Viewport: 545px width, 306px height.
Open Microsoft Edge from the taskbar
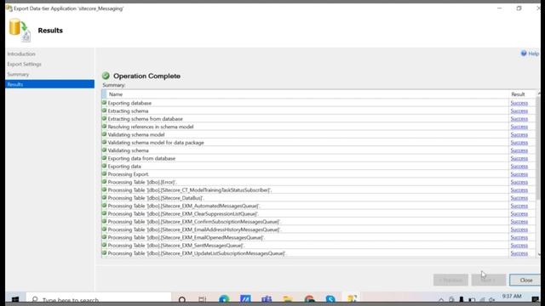[224, 299]
